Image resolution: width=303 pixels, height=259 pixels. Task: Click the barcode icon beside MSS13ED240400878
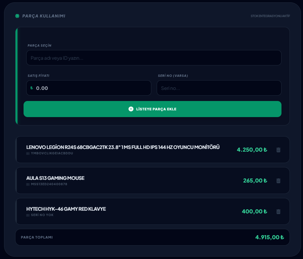point(28,184)
